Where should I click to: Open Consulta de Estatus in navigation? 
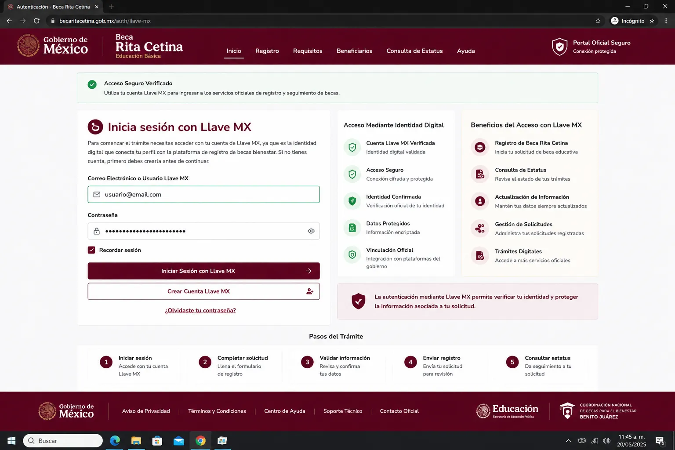(x=414, y=51)
